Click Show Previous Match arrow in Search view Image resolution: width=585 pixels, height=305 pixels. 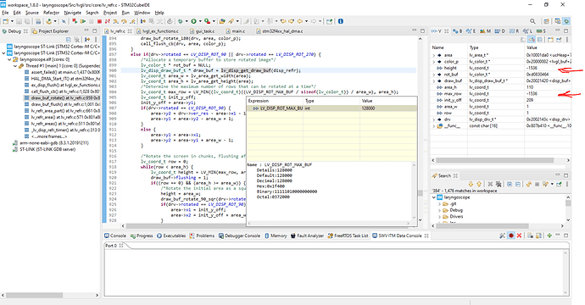pyautogui.click(x=479, y=184)
